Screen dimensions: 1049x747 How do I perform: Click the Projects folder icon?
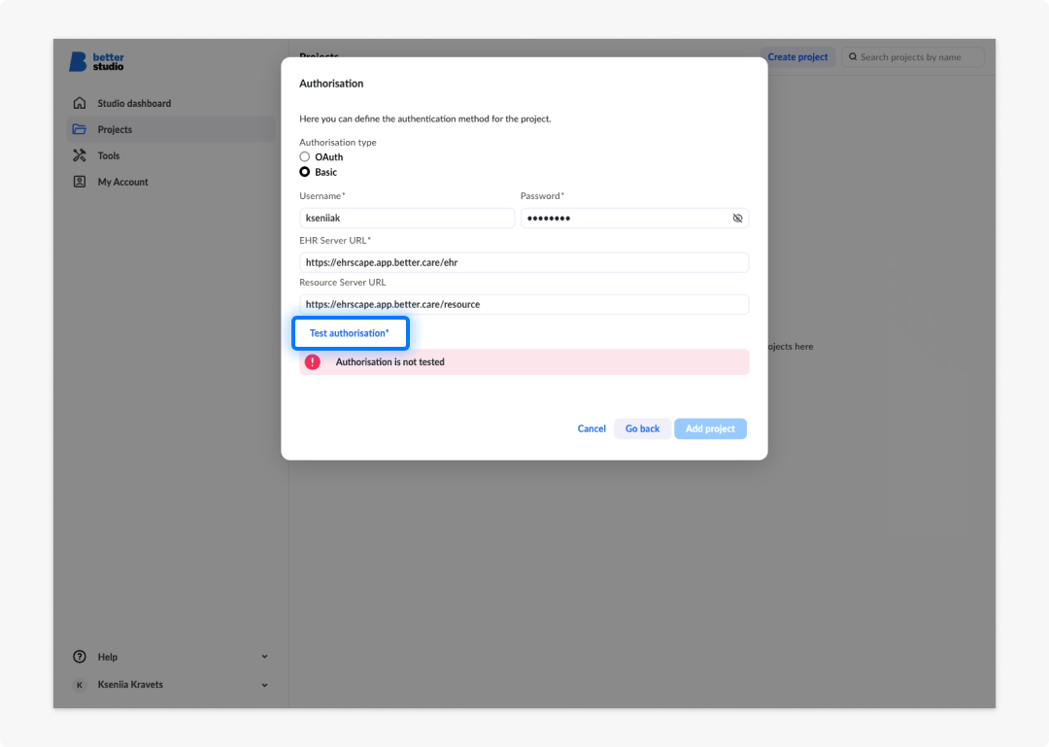coord(80,129)
